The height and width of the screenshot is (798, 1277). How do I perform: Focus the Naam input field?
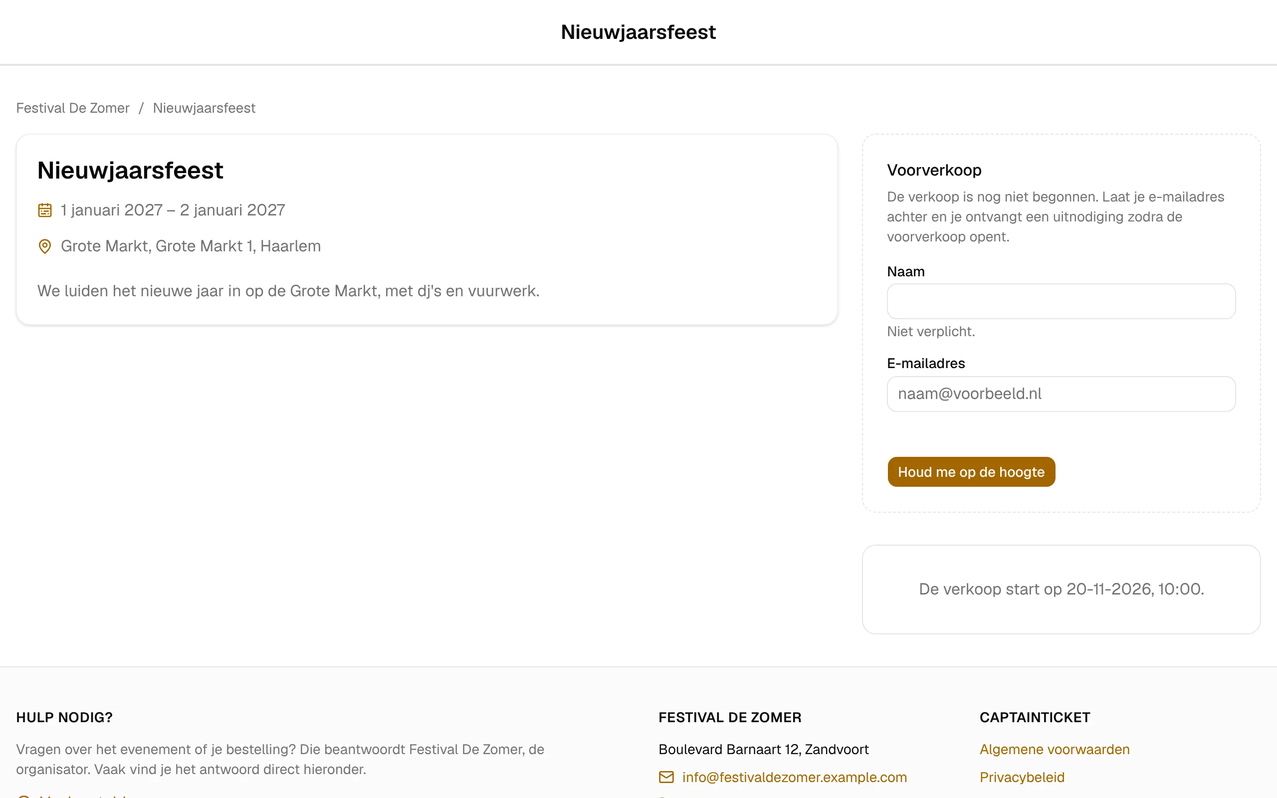(1061, 301)
